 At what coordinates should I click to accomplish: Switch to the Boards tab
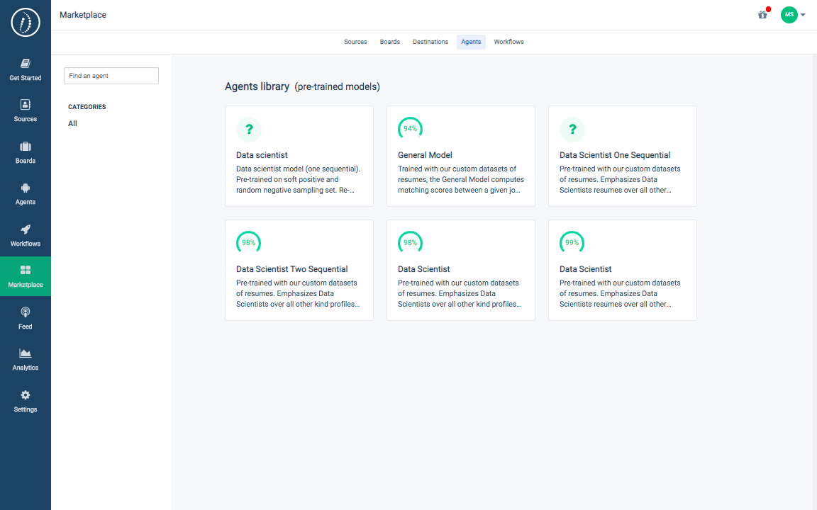pos(390,42)
